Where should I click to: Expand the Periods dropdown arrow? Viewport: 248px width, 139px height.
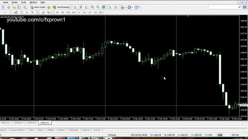click(x=132, y=7)
